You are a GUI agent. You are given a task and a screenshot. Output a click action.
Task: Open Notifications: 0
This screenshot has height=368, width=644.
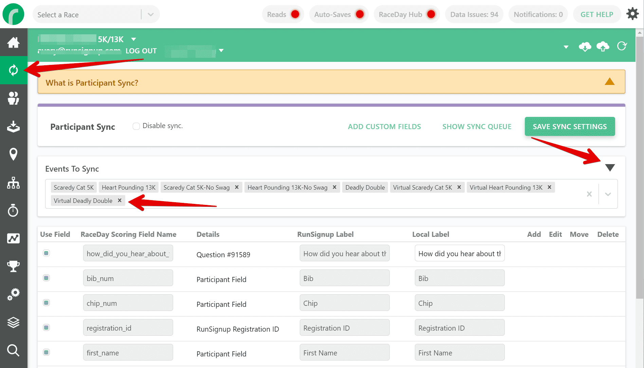click(x=538, y=14)
